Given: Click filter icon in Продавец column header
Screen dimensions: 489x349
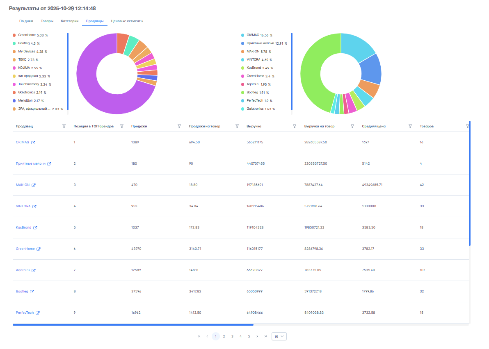Looking at the screenshot, I should click(x=64, y=126).
